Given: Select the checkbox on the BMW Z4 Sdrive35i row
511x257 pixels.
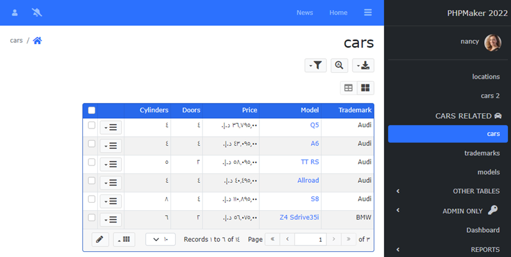Looking at the screenshot, I should click(x=91, y=218).
